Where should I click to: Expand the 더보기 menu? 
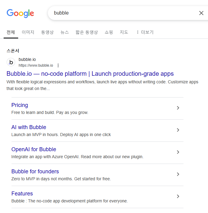[145, 32]
